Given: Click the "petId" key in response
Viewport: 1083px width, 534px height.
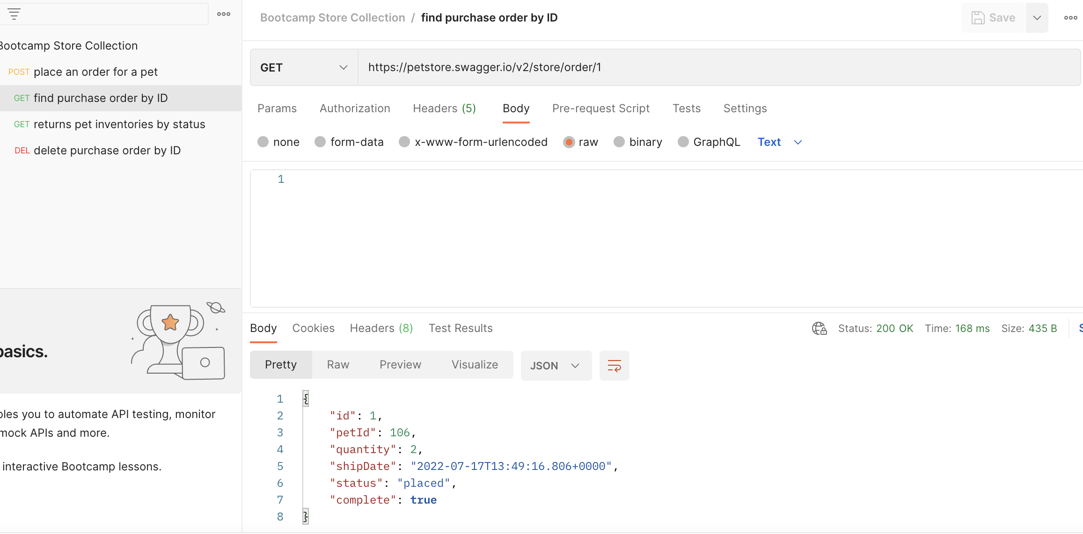Looking at the screenshot, I should pyautogui.click(x=353, y=433).
